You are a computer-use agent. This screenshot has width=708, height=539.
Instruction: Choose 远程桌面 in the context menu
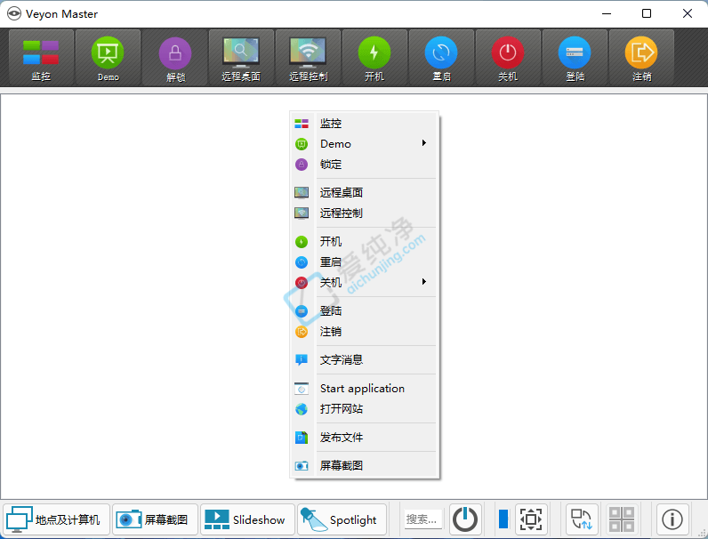[x=365, y=193]
